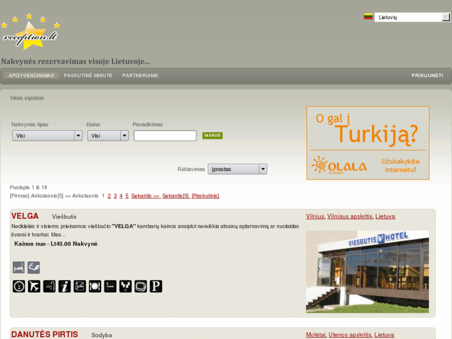Click PRISIJUNGTI to log in
The width and height of the screenshot is (452, 339).
[x=427, y=76]
